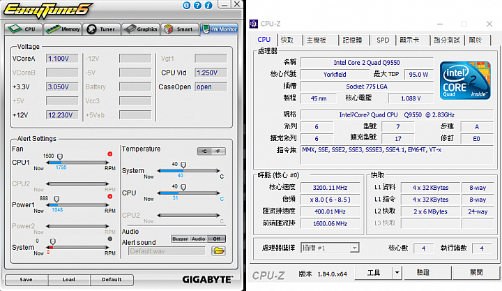Click the +3.3V 3.050V reading
This screenshot has height=291, width=502.
[x=62, y=87]
